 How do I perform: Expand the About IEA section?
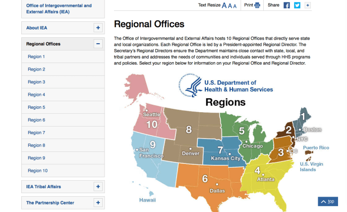tap(98, 28)
